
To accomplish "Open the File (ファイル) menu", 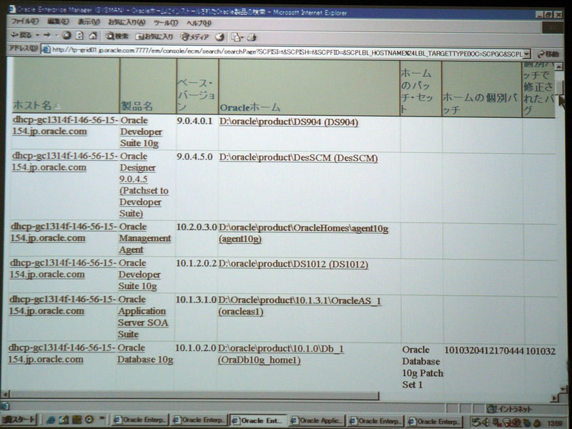I will 24,21.
